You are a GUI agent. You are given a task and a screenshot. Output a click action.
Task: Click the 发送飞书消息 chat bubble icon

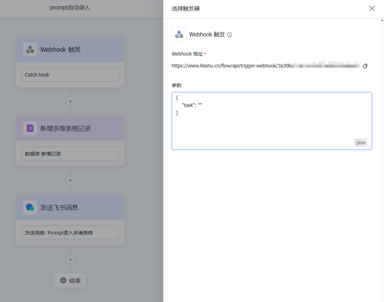[x=30, y=207]
